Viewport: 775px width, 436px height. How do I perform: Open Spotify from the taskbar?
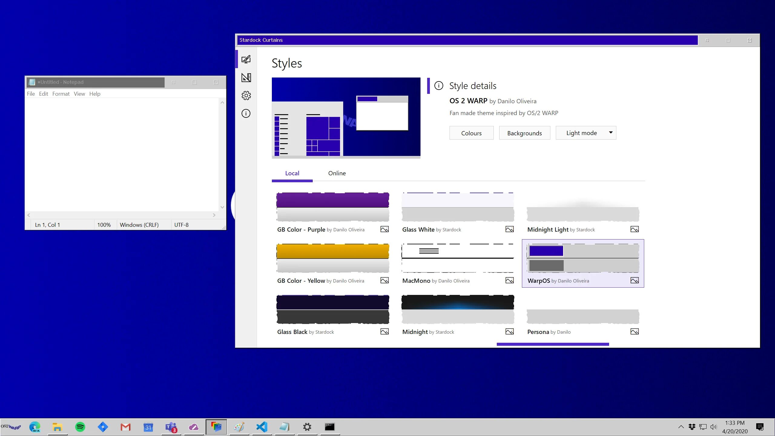click(x=80, y=427)
